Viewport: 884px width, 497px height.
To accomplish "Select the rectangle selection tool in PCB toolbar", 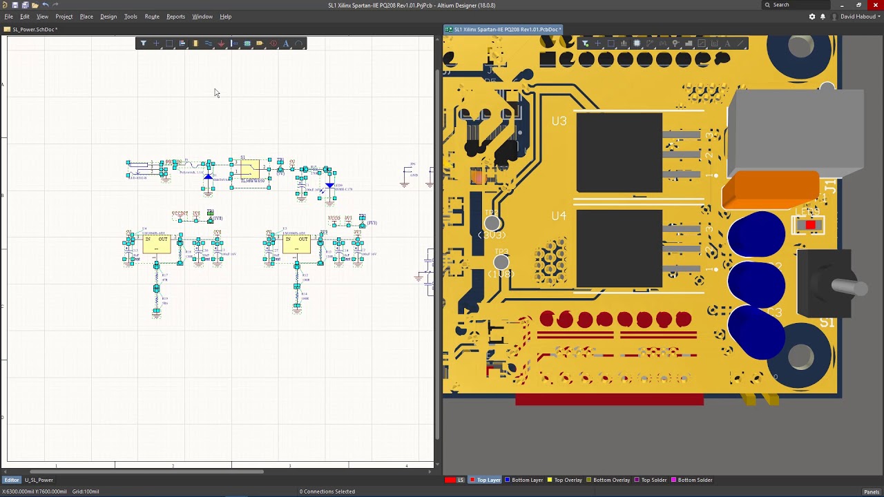I will click(x=611, y=43).
